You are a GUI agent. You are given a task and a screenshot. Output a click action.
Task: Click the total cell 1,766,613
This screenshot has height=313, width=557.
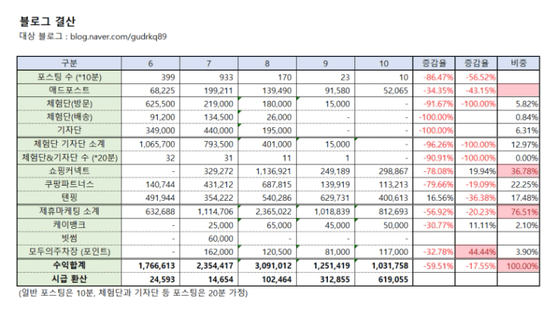pyautogui.click(x=150, y=265)
